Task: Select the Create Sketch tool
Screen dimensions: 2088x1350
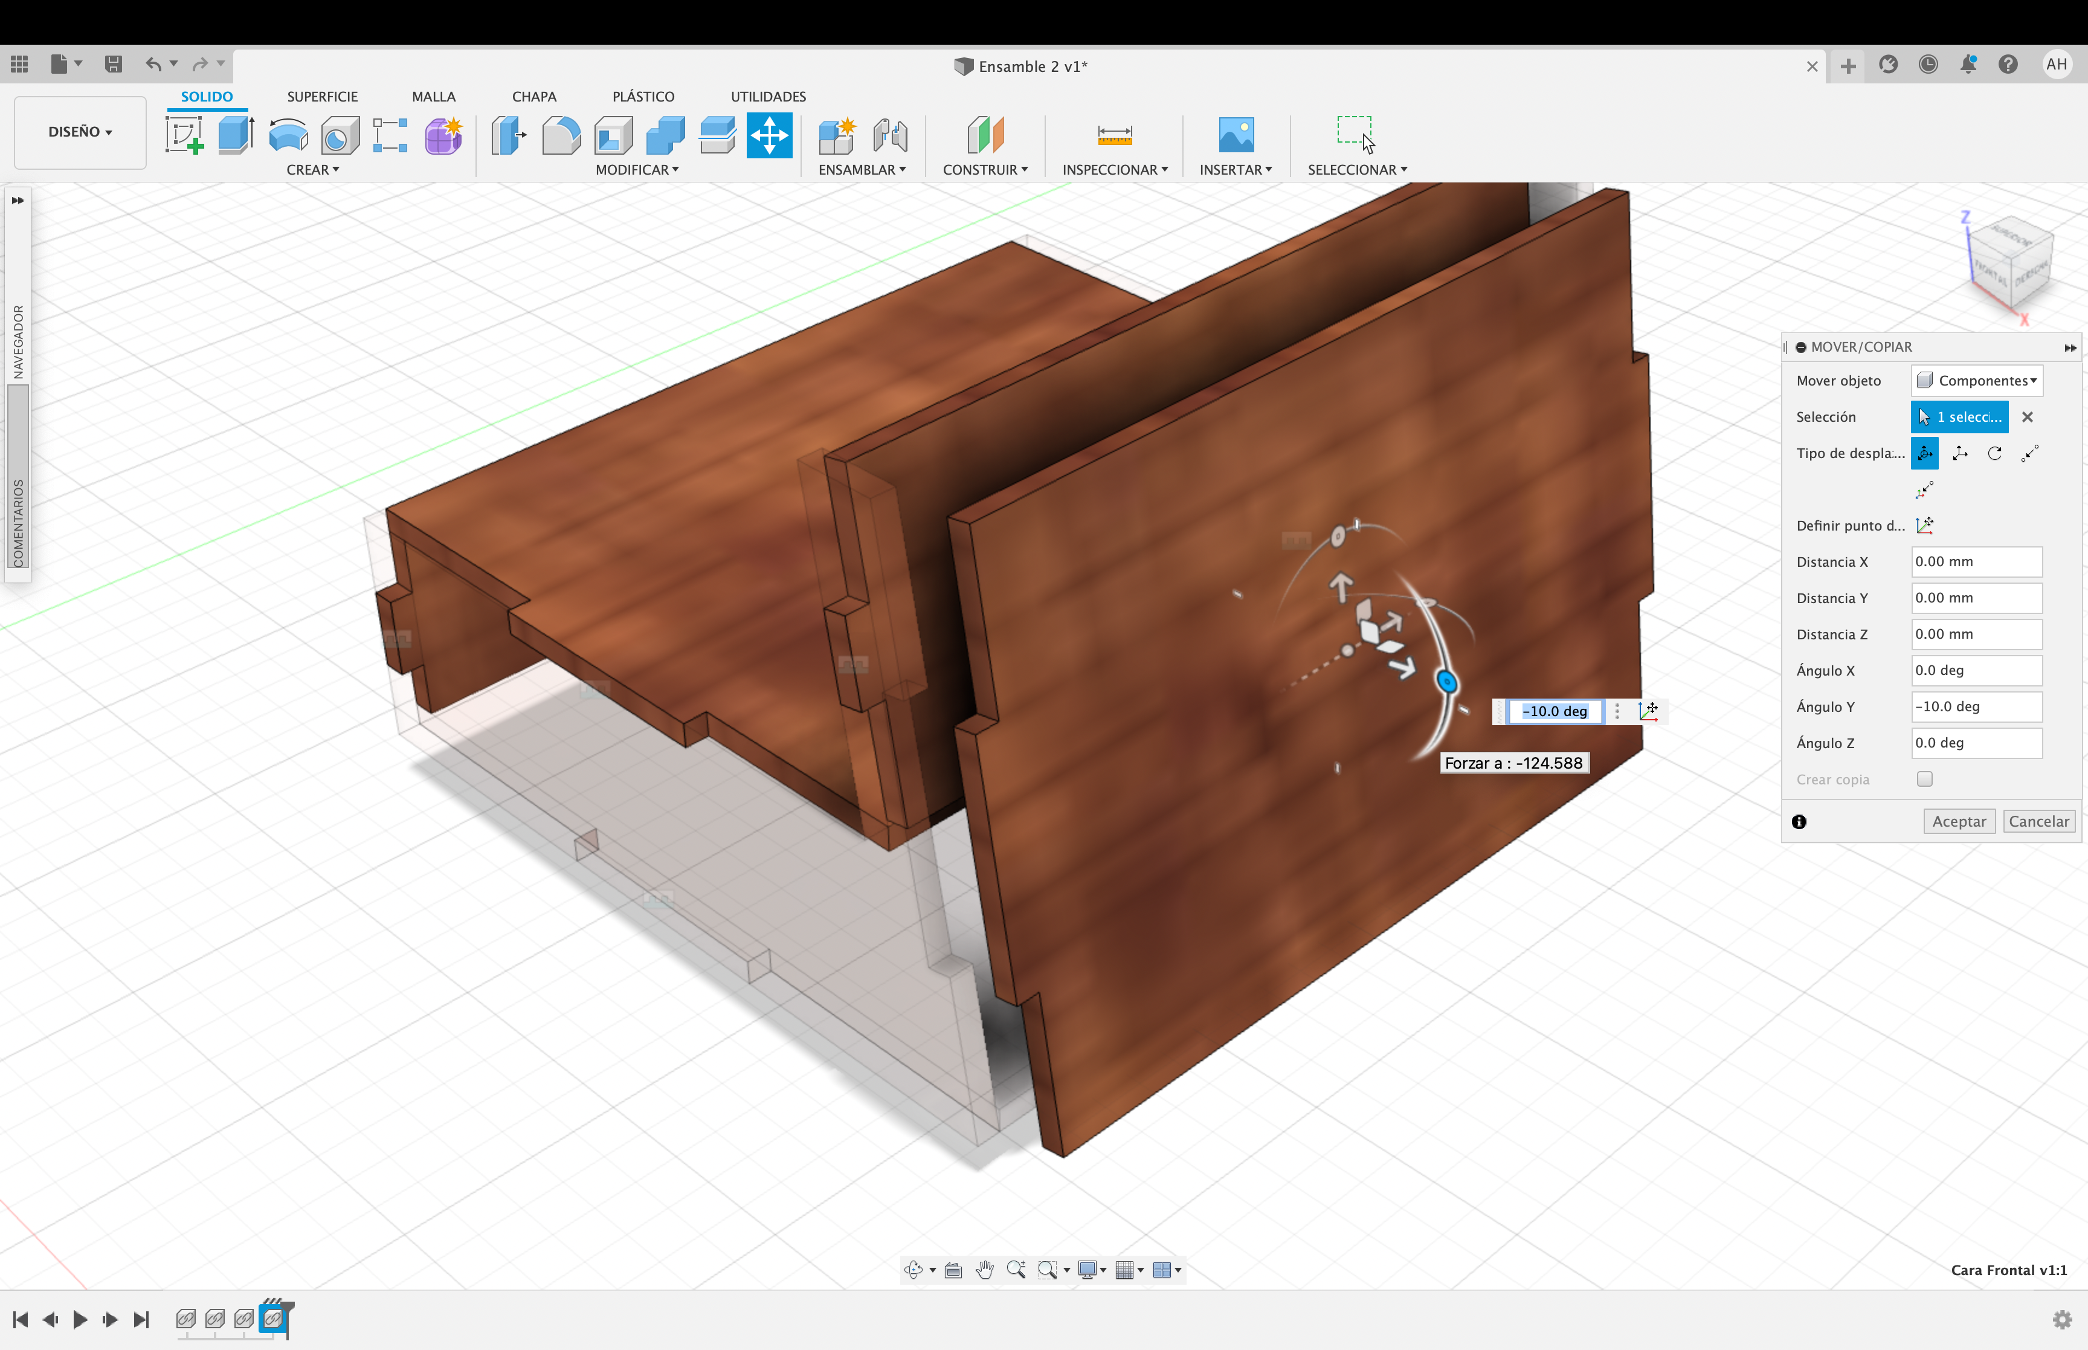Action: click(x=184, y=135)
